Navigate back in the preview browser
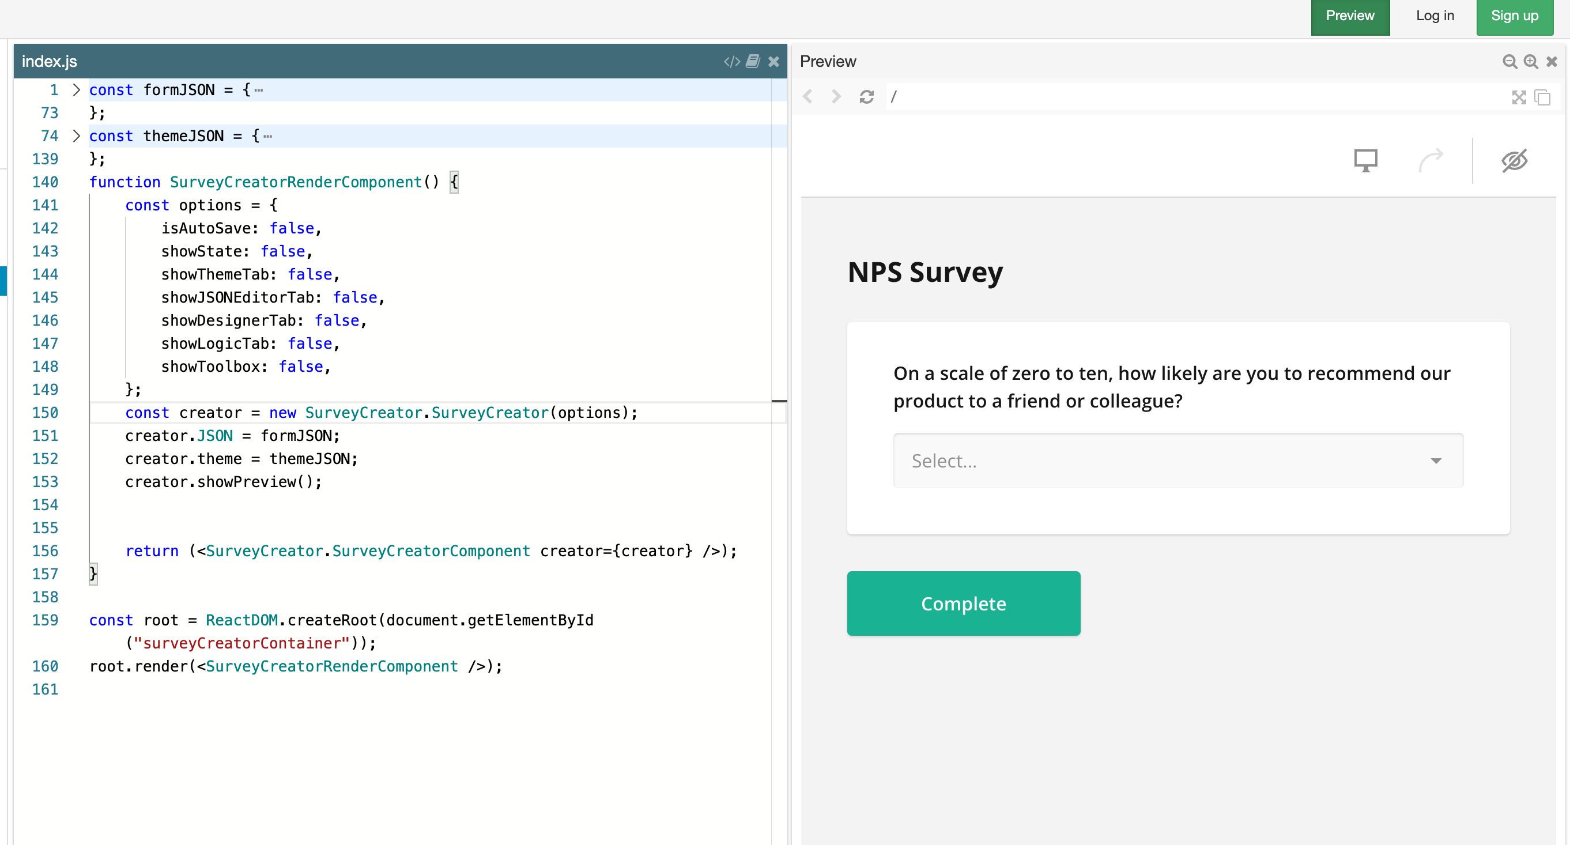 point(807,96)
